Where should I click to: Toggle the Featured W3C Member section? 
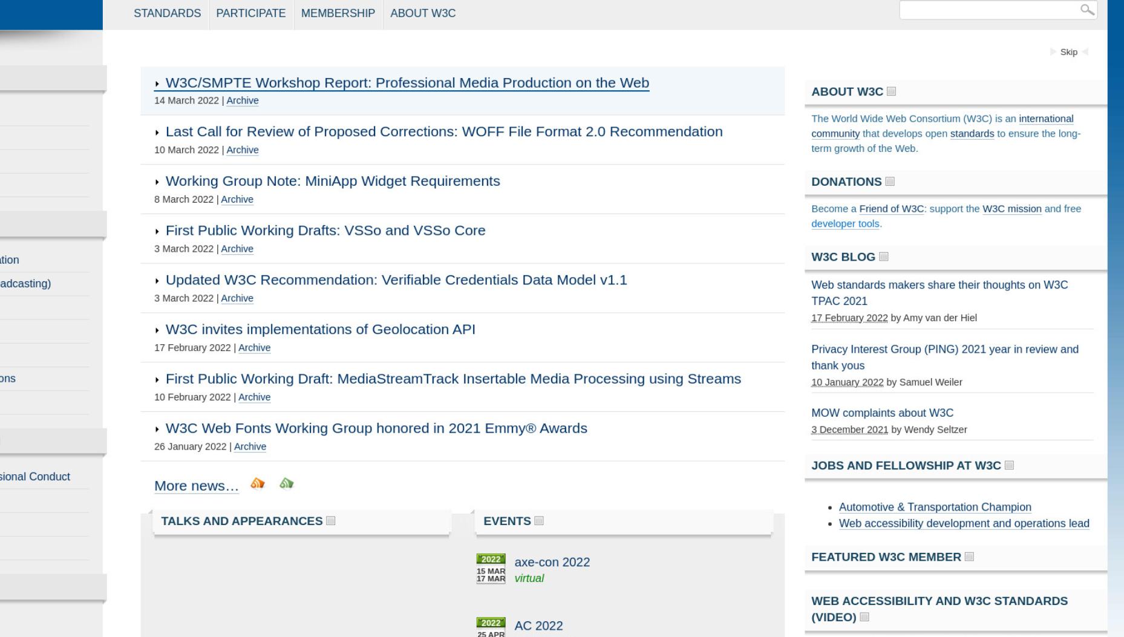(969, 557)
